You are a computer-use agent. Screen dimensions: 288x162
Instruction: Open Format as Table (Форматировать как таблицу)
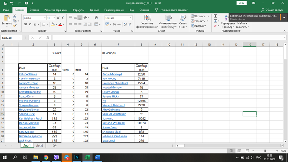168,22
